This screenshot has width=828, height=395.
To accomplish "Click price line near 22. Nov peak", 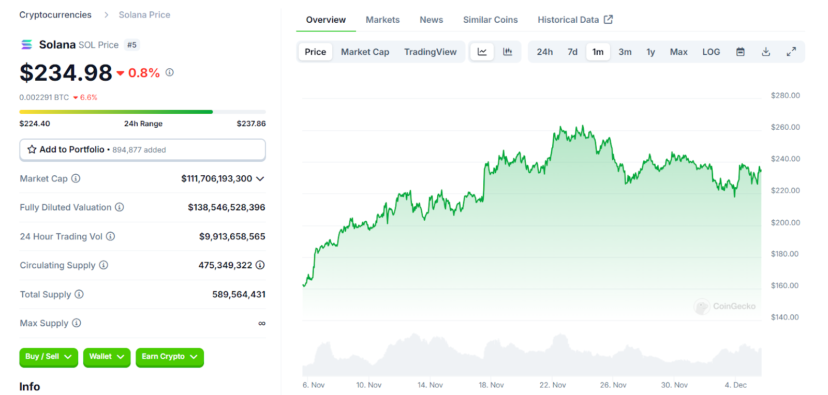I will click(x=561, y=127).
